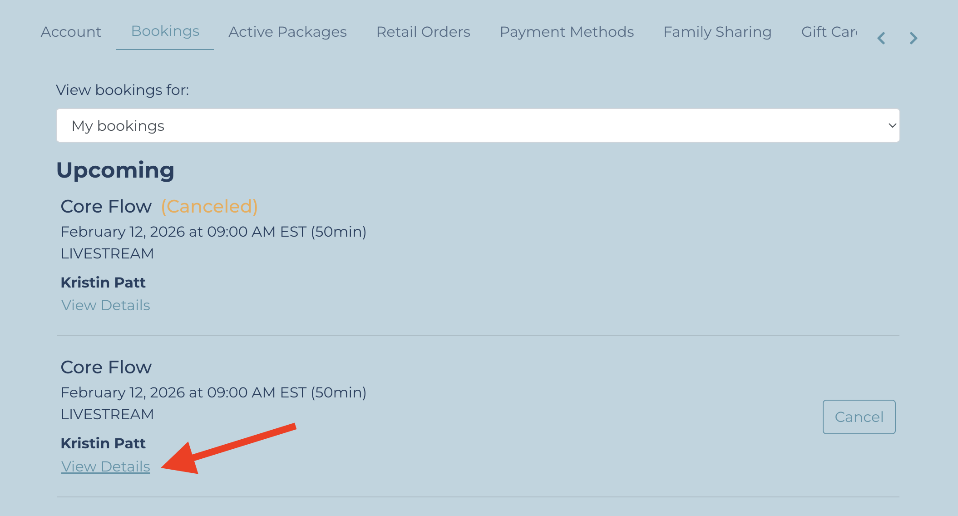The image size is (958, 516).
Task: Click the Core Flow title of active booking
Action: 106,367
